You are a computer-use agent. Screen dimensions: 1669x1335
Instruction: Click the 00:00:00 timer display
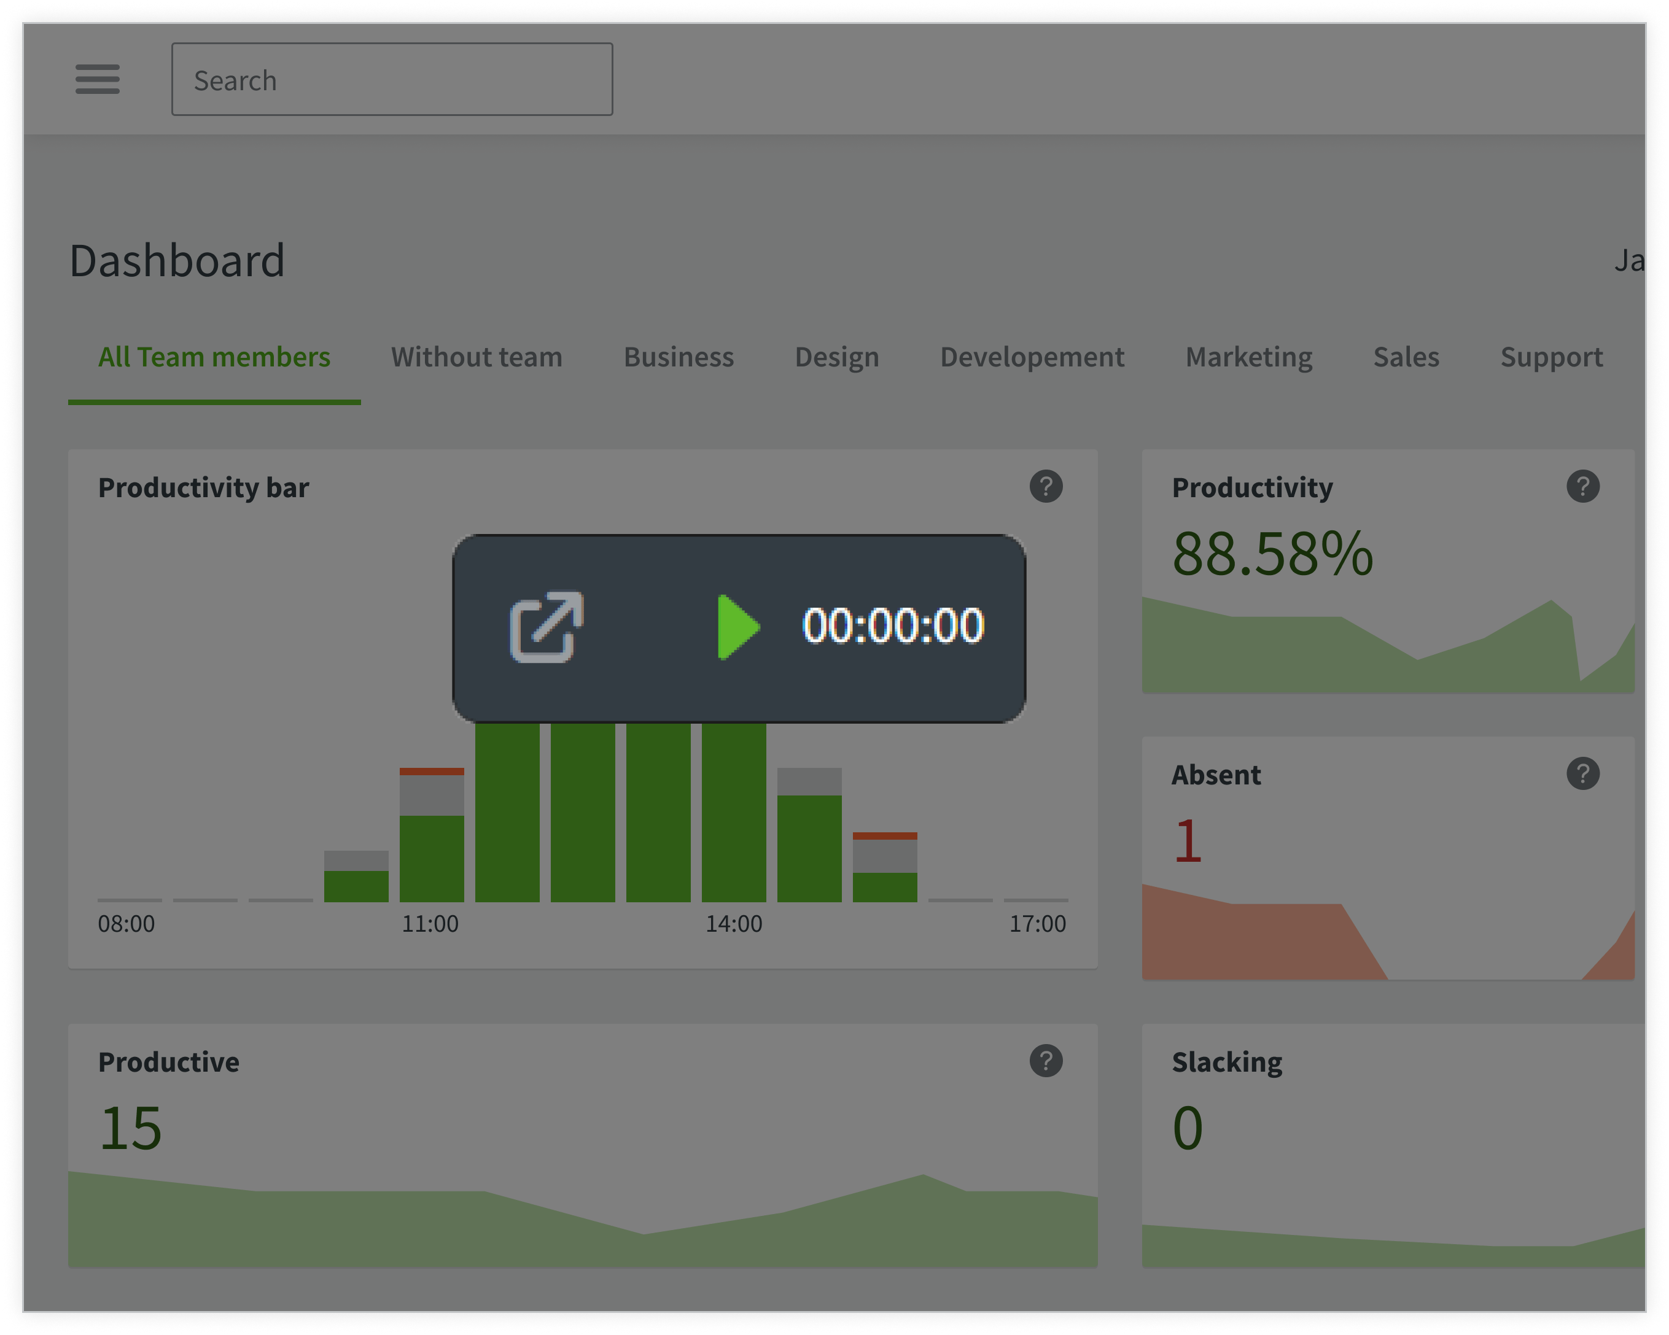893,626
